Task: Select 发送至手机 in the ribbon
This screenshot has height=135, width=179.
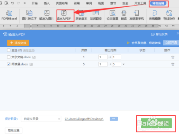Action: point(137,15)
